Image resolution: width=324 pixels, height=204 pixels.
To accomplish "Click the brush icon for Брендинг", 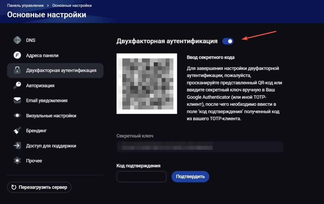I will click(17, 130).
